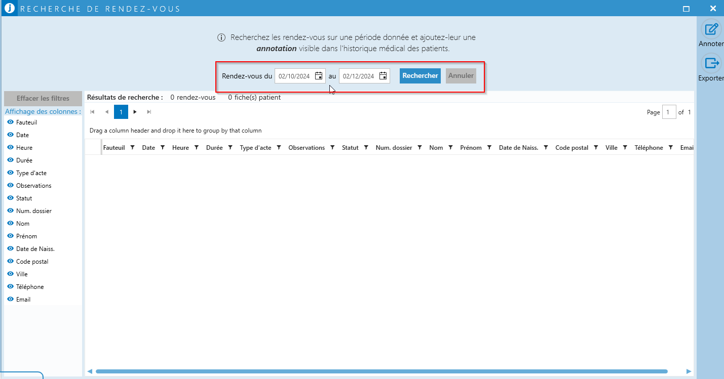Toggle visibility of the Fauteuil column
Viewport: 724px width, 379px height.
[11, 122]
